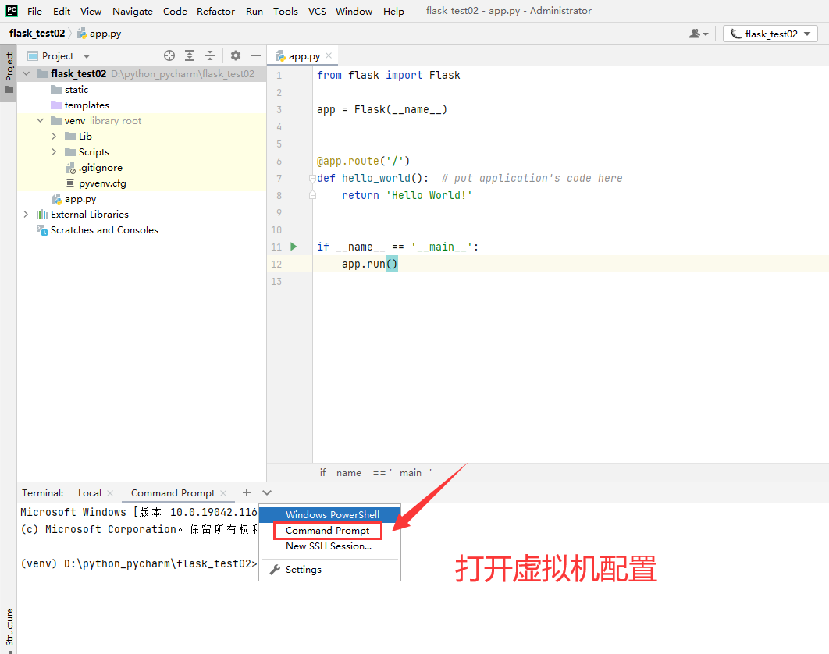Screen dimensions: 829x654
Task: Open the flask_test02 run configuration dropdown
Action: pos(770,34)
